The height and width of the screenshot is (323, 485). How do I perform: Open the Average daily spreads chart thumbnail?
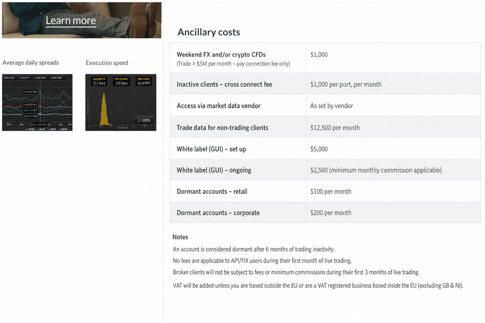click(x=37, y=103)
